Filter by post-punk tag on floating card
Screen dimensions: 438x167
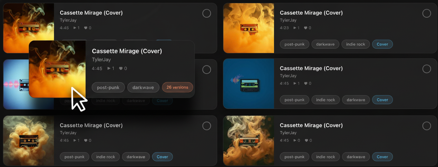click(108, 87)
